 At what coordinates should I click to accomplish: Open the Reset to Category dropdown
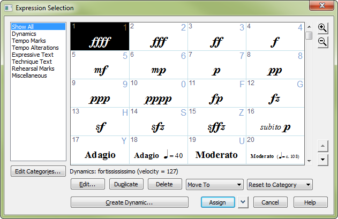[280, 185]
